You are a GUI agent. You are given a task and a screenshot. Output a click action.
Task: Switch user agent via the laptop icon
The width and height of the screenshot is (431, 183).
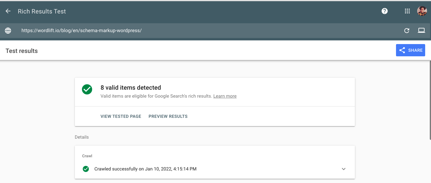click(x=421, y=30)
